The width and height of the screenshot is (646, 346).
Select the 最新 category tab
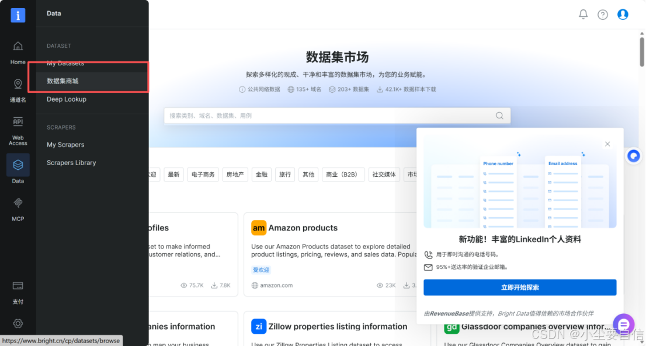click(x=173, y=174)
